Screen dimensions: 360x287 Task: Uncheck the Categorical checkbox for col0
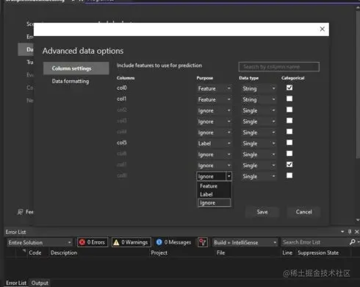289,88
